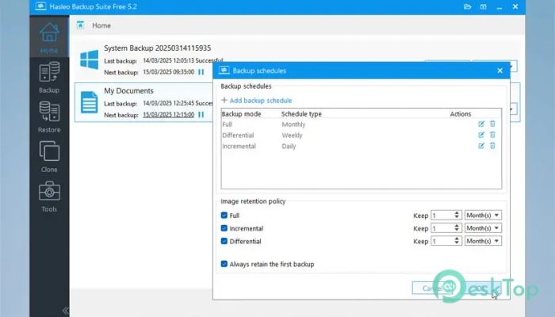Click the Hasleo app icon in title bar

[x=40, y=6]
